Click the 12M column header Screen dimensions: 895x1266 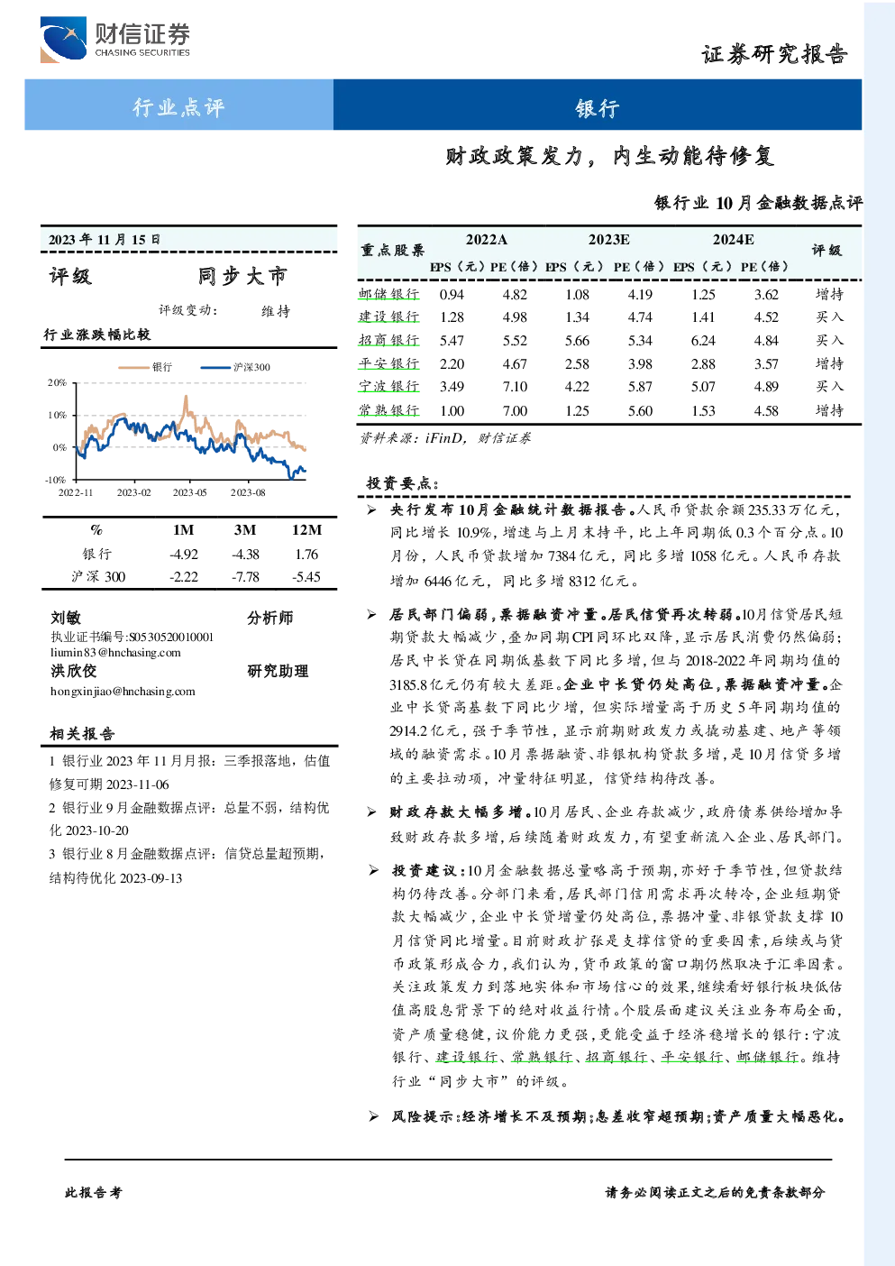[306, 530]
